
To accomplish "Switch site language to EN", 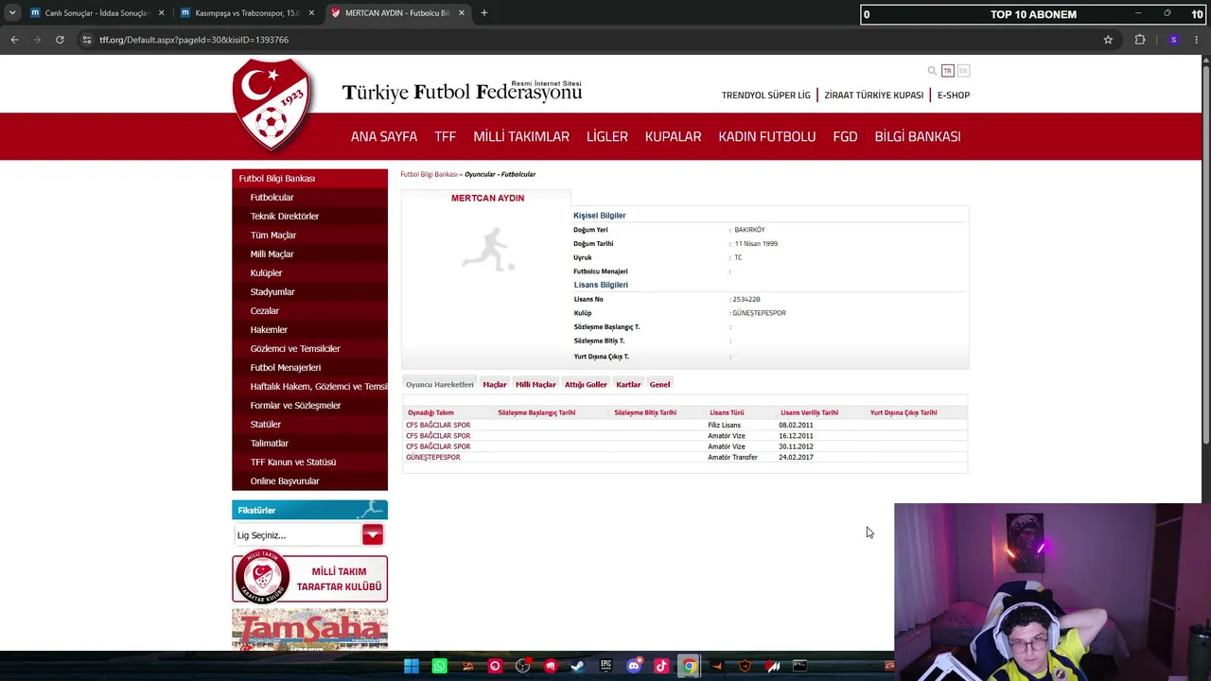I will pos(963,71).
